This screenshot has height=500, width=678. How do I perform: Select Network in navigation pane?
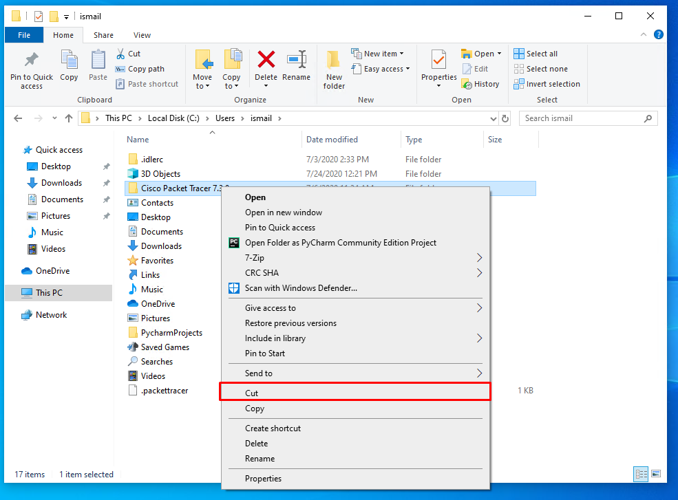coord(45,314)
